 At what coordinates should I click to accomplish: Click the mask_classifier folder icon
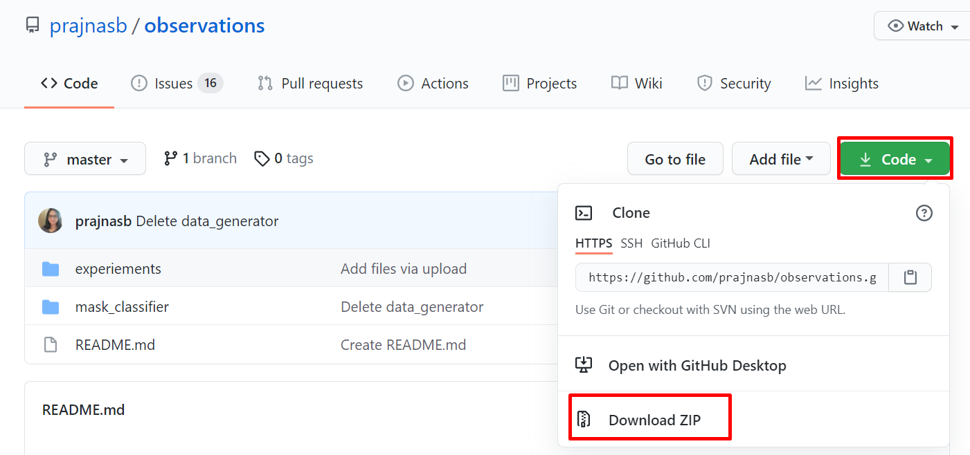coord(51,306)
